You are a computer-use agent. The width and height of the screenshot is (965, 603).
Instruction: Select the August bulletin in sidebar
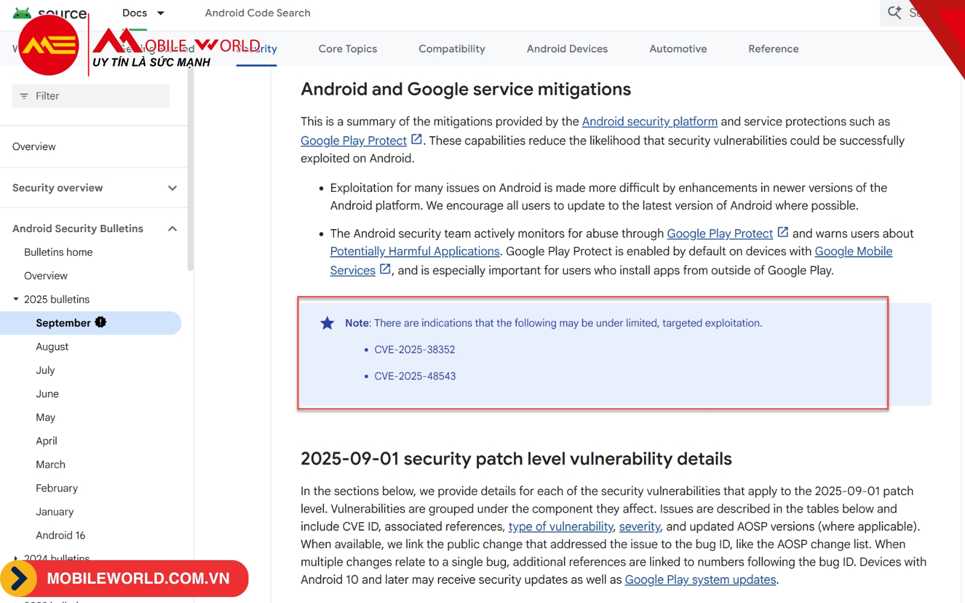point(52,347)
